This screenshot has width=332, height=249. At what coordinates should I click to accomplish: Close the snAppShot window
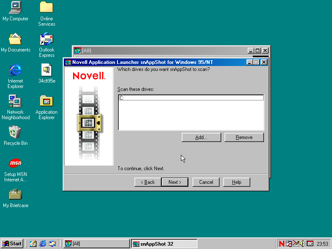click(264, 62)
